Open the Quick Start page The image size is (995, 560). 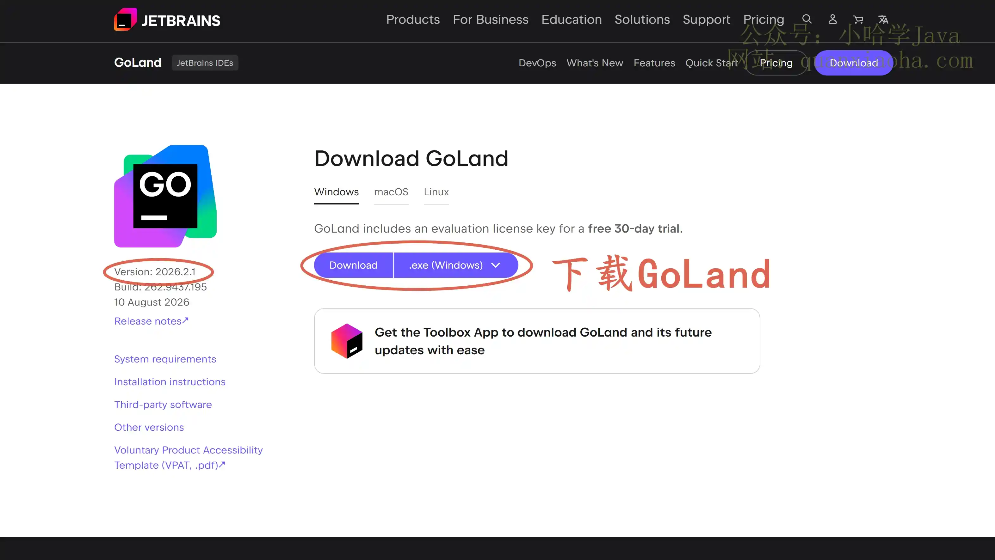712,63
